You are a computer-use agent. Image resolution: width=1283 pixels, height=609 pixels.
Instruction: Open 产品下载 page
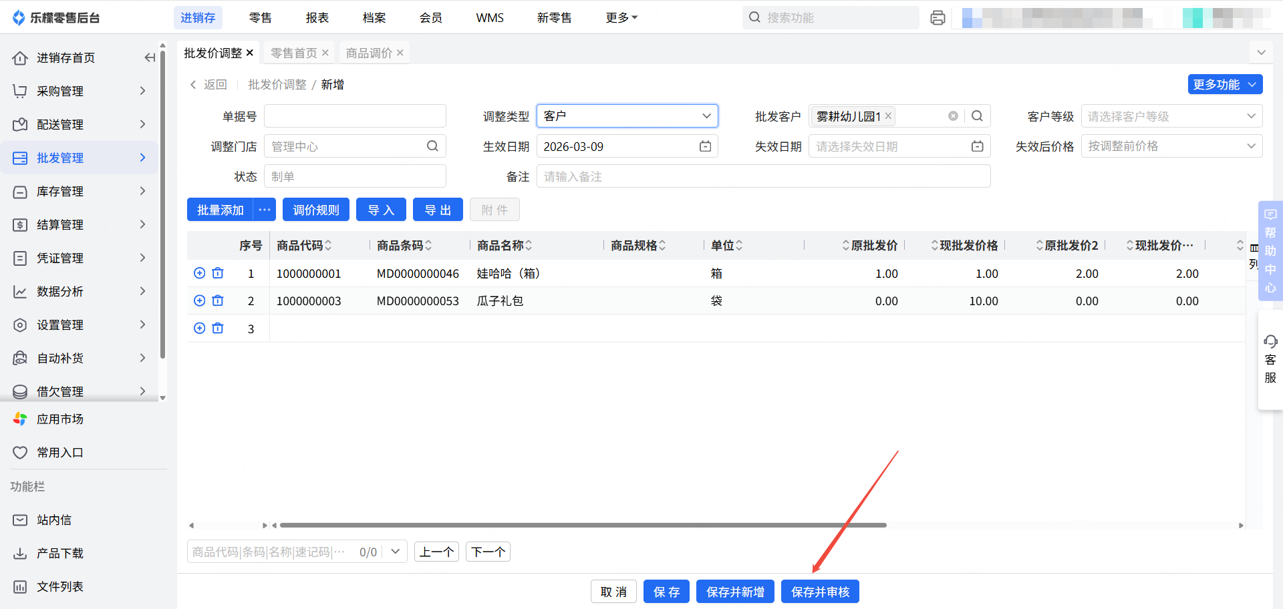pos(60,554)
